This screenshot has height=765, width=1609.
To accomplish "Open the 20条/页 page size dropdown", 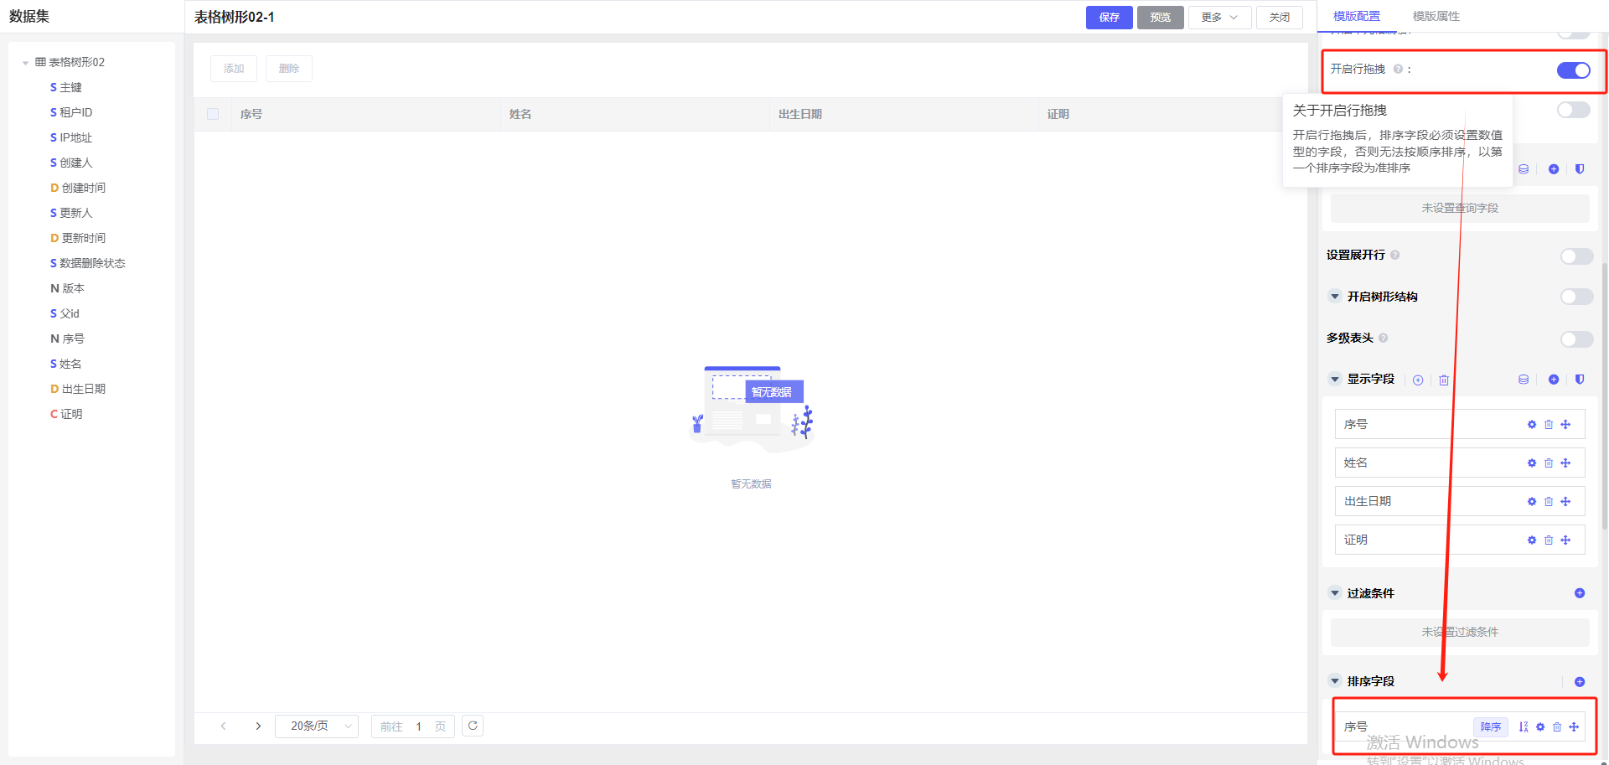I will click(x=317, y=726).
